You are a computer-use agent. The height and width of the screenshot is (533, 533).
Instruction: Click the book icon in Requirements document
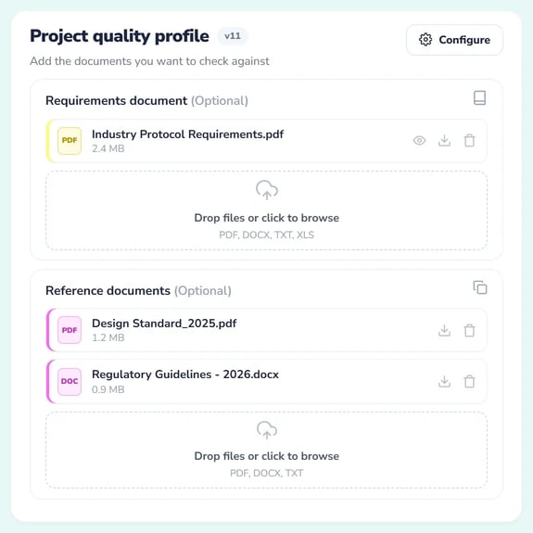pyautogui.click(x=479, y=98)
